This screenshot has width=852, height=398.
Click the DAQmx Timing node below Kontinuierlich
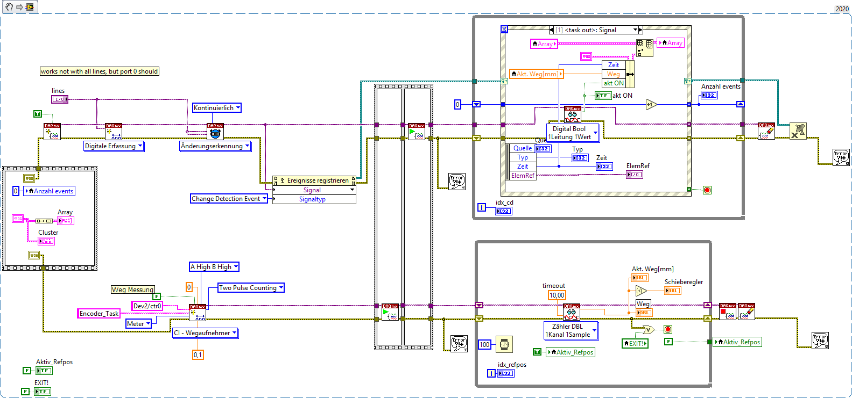point(215,132)
